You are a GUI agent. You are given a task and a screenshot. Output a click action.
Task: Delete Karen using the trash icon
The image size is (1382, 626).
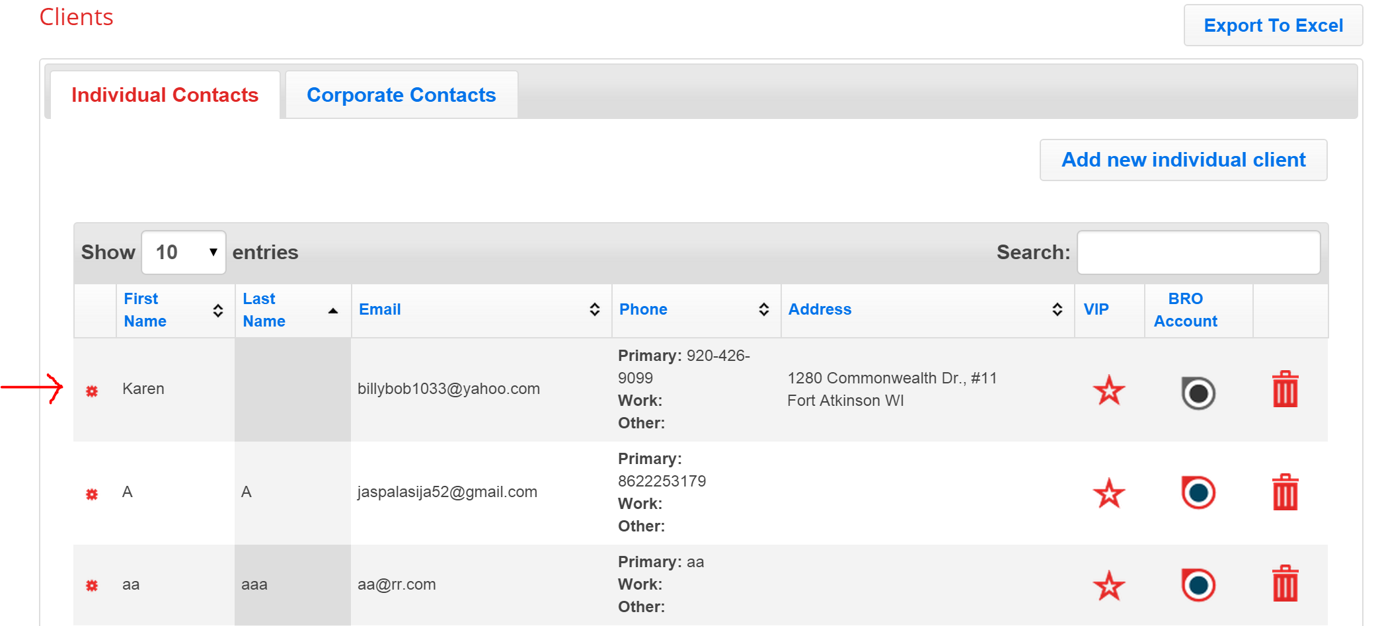click(x=1285, y=389)
